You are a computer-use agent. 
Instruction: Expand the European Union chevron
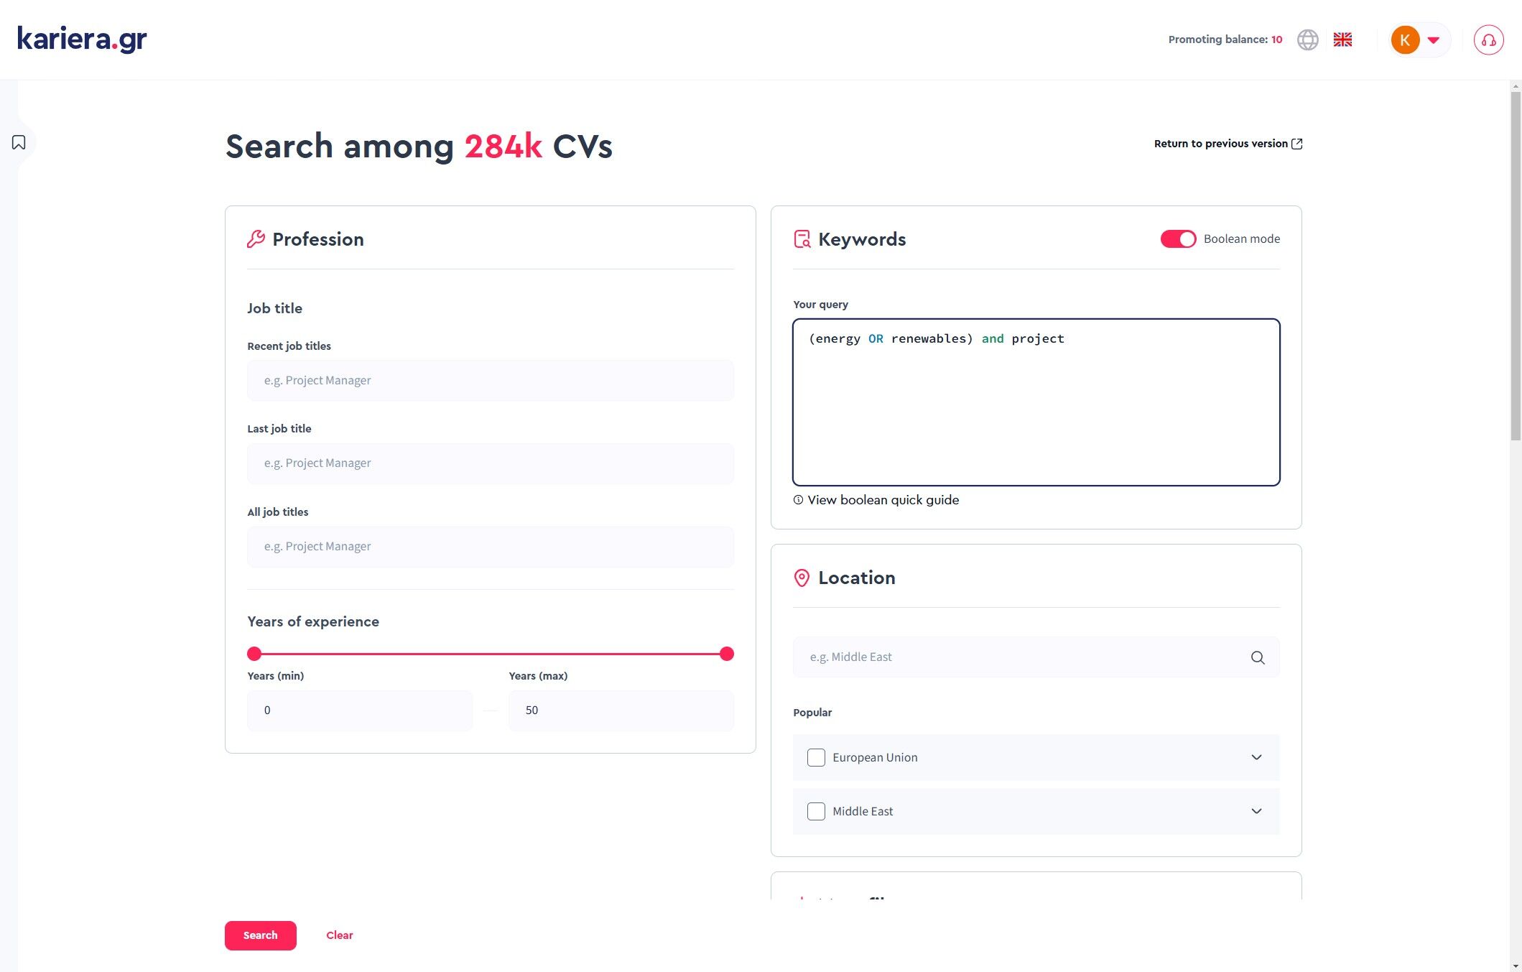[x=1256, y=757]
